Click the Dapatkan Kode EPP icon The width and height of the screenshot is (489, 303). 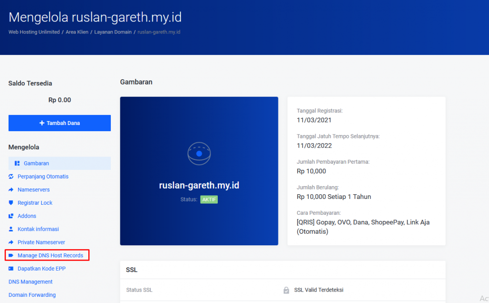click(x=11, y=268)
